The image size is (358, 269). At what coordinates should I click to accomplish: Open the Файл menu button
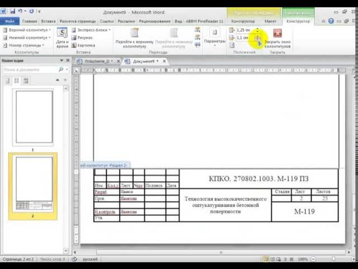click(10, 21)
